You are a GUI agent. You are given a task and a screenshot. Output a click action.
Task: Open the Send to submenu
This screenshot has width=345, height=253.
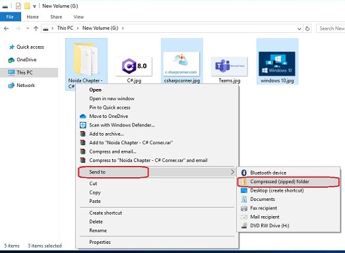click(x=157, y=172)
